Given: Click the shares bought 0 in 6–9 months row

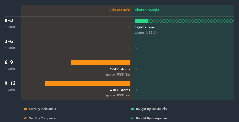Looking at the screenshot, I should point(136,69).
